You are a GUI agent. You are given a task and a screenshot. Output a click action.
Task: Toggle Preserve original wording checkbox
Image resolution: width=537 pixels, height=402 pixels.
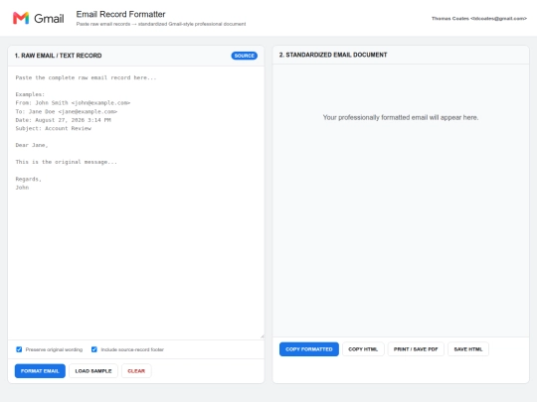coord(19,349)
